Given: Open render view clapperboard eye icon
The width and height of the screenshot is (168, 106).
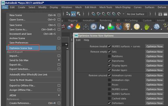Looking at the screenshot, I should [x=160, y=14].
